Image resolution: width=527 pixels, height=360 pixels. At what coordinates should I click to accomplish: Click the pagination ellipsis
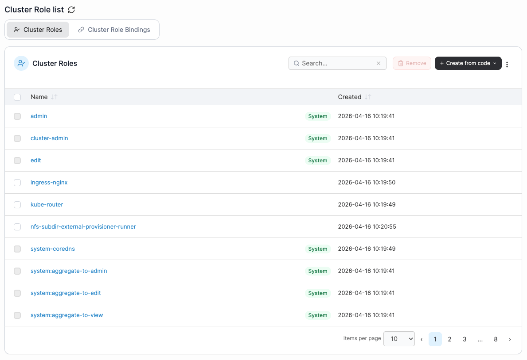coord(480,340)
